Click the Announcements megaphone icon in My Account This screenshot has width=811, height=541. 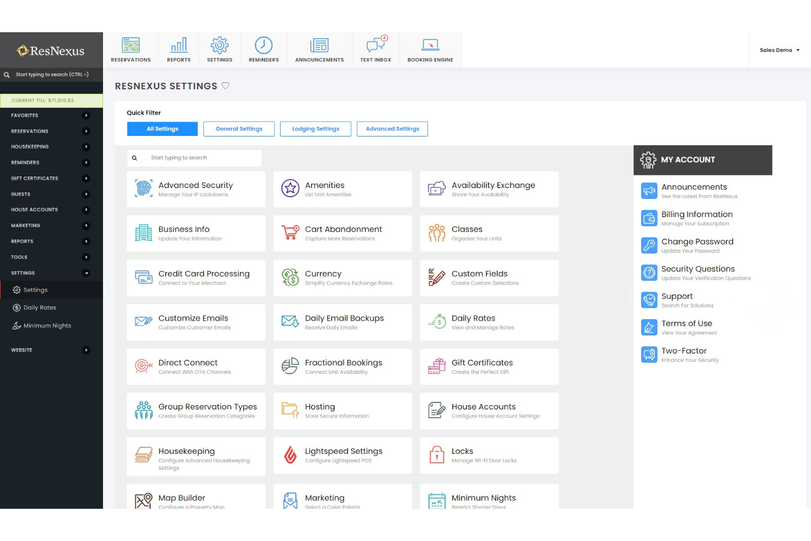click(649, 191)
